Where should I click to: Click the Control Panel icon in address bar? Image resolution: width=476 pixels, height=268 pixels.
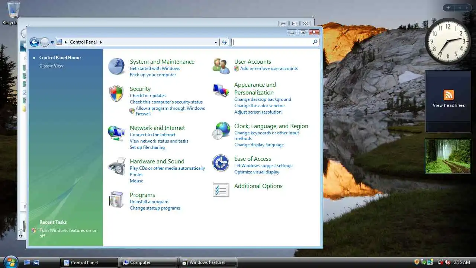[x=59, y=42]
